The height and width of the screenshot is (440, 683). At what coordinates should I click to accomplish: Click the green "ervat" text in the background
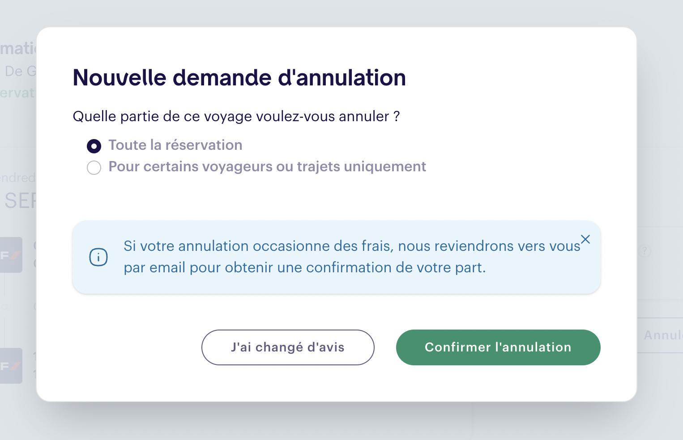coord(17,93)
